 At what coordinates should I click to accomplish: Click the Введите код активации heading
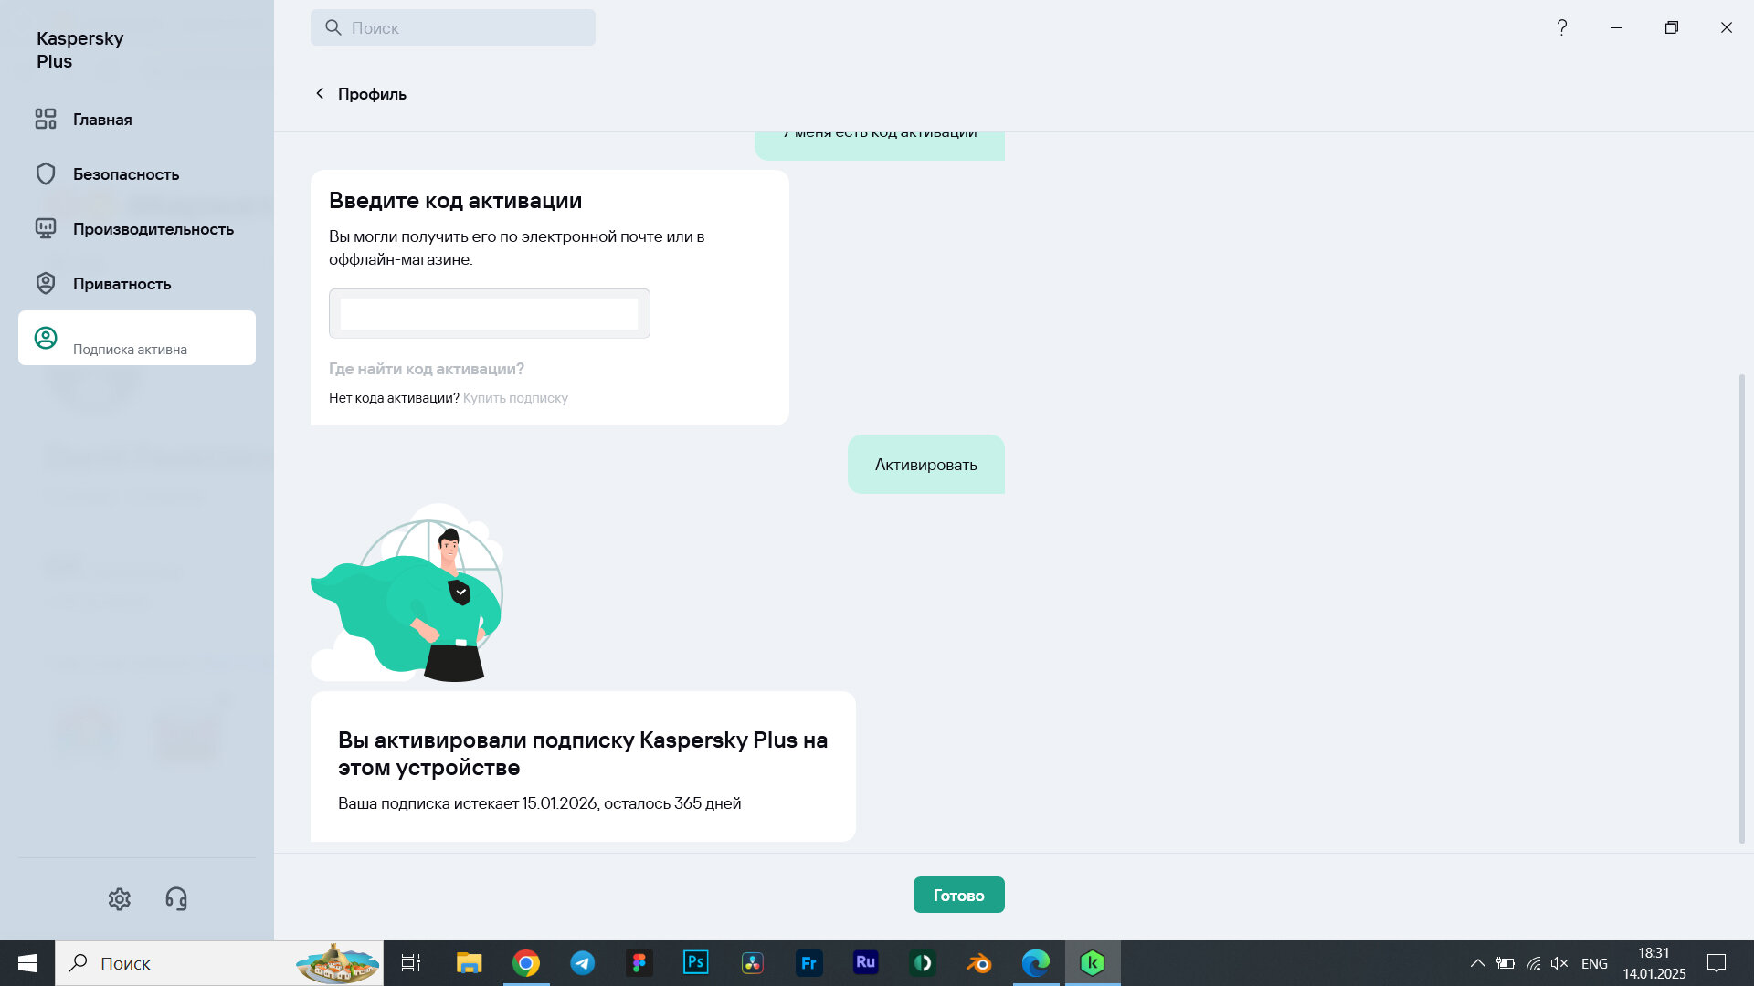pos(455,201)
